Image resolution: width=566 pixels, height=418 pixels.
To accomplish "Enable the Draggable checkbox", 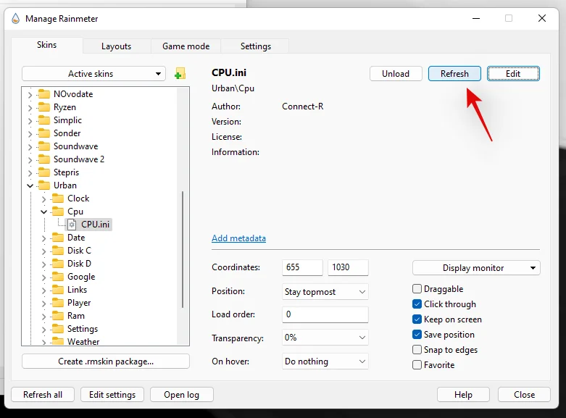I will (417, 289).
